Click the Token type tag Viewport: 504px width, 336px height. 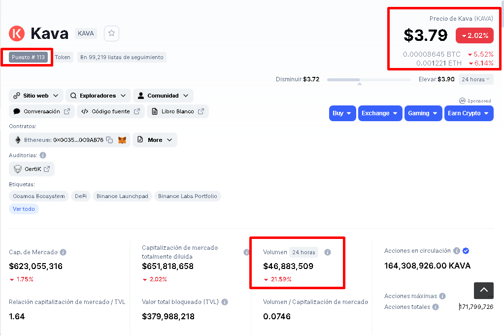coord(63,57)
